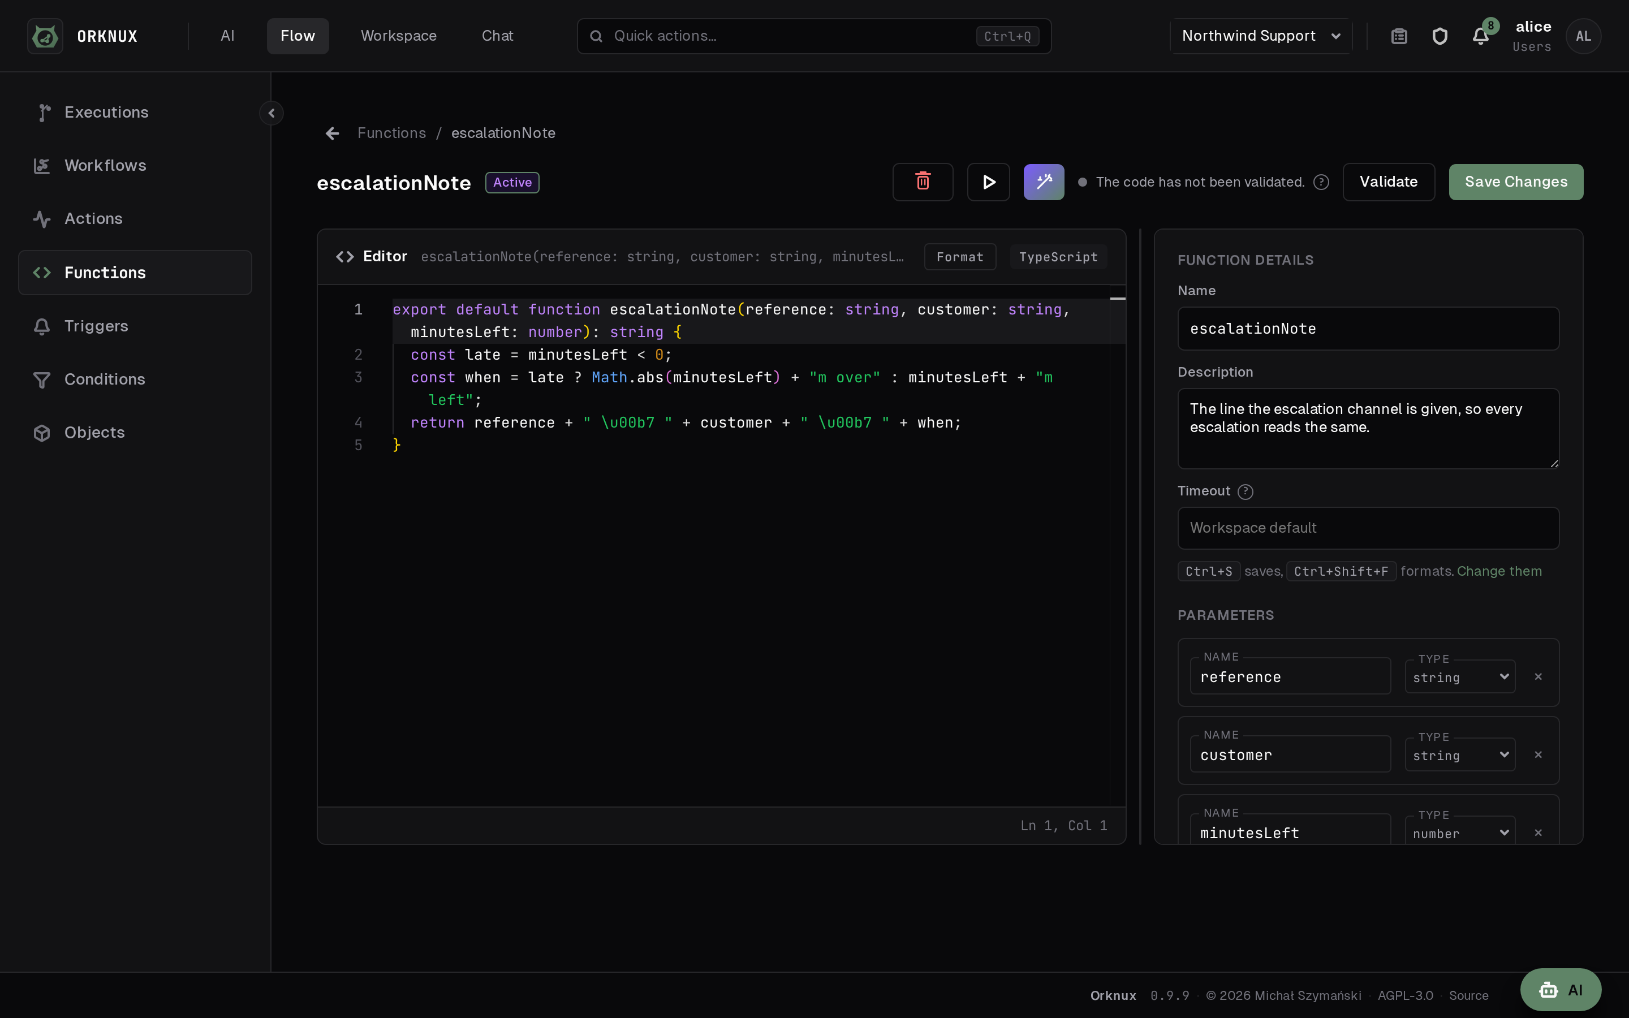Remove the reference parameter

(x=1538, y=676)
